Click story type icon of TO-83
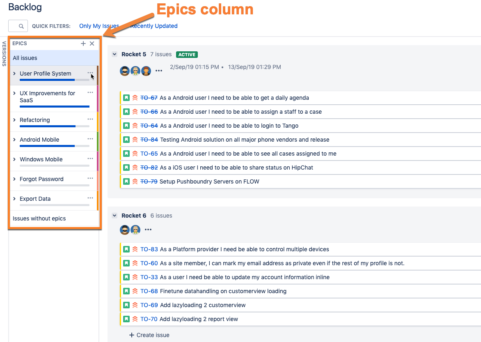The image size is (481, 342). tap(126, 249)
